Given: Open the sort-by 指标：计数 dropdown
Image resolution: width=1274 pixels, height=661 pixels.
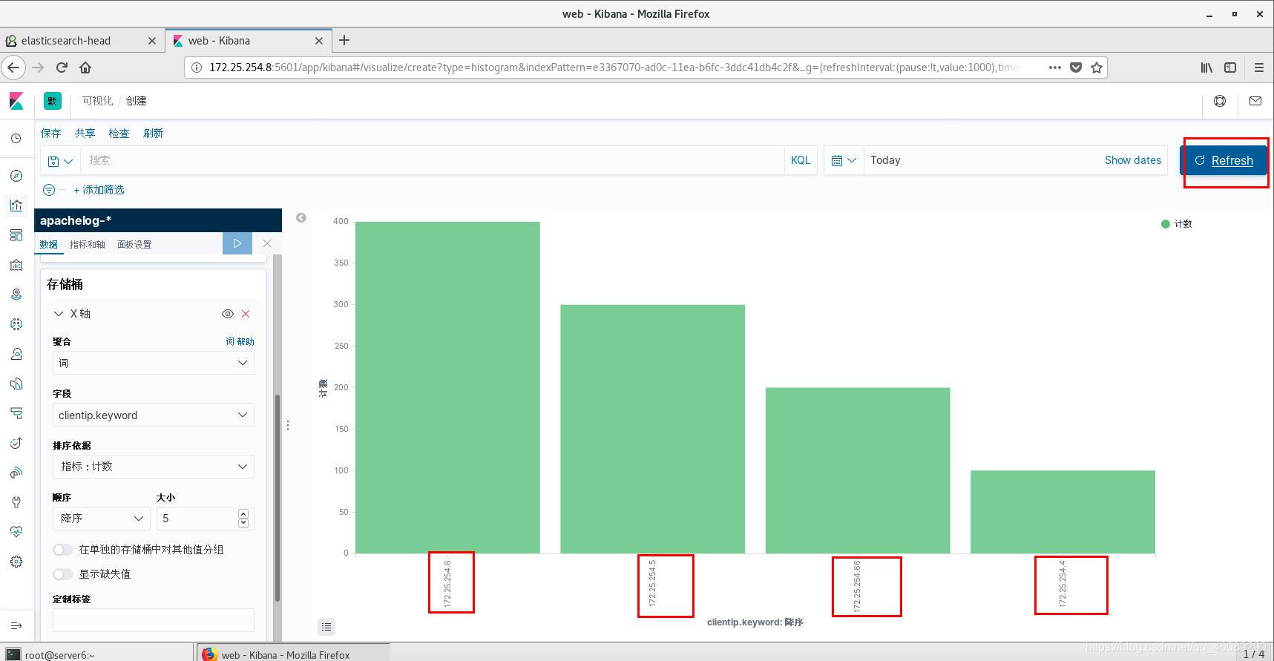Looking at the screenshot, I should [154, 467].
